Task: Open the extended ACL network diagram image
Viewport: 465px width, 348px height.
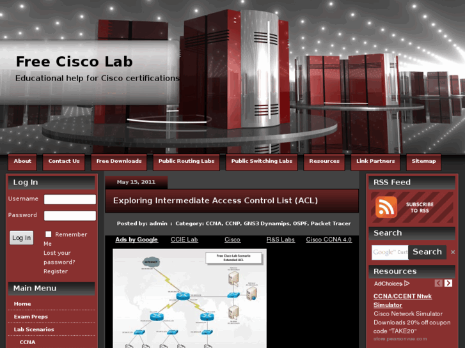Action: [189, 299]
